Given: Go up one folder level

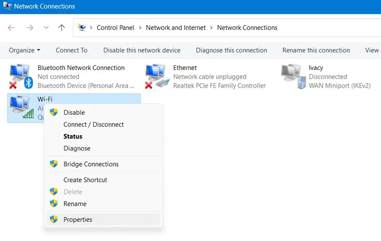Looking at the screenshot, I should click(62, 28).
